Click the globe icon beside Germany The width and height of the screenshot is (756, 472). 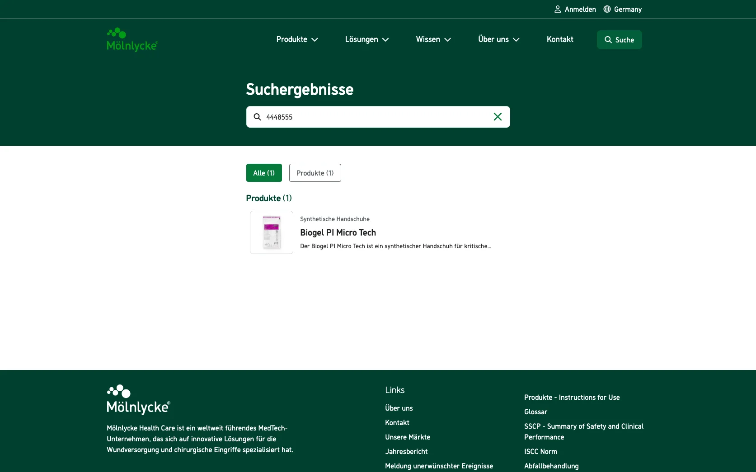point(607,9)
